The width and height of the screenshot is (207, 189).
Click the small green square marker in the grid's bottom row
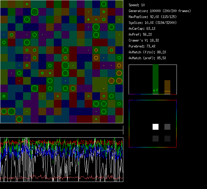(x=96, y=119)
